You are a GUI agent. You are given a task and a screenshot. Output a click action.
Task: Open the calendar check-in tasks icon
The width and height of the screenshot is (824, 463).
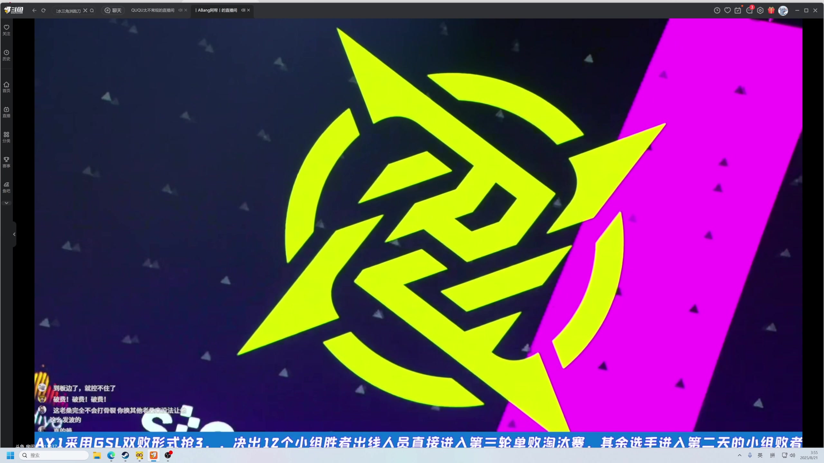[x=738, y=11]
